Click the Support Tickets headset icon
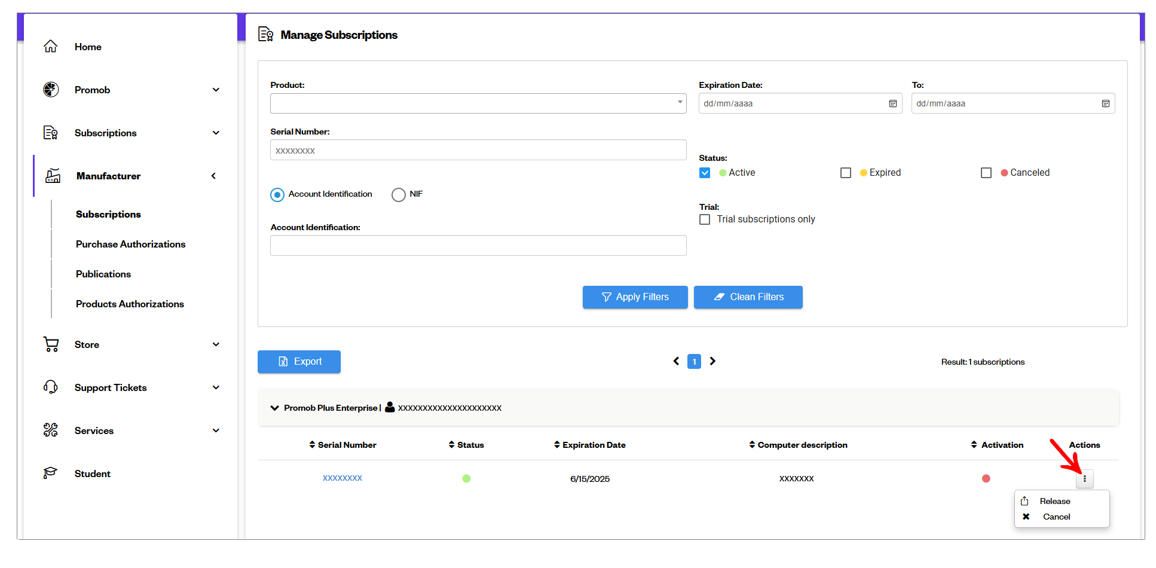 (x=51, y=387)
